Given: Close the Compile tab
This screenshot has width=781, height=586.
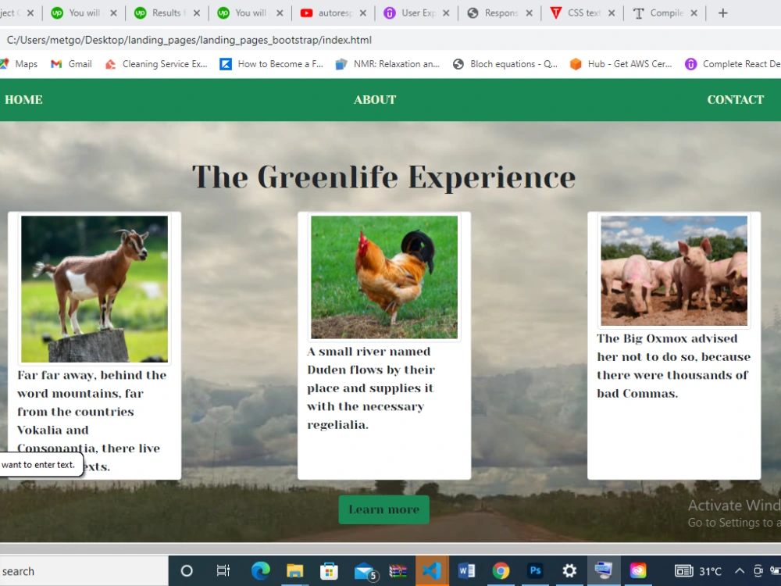Looking at the screenshot, I should (694, 13).
